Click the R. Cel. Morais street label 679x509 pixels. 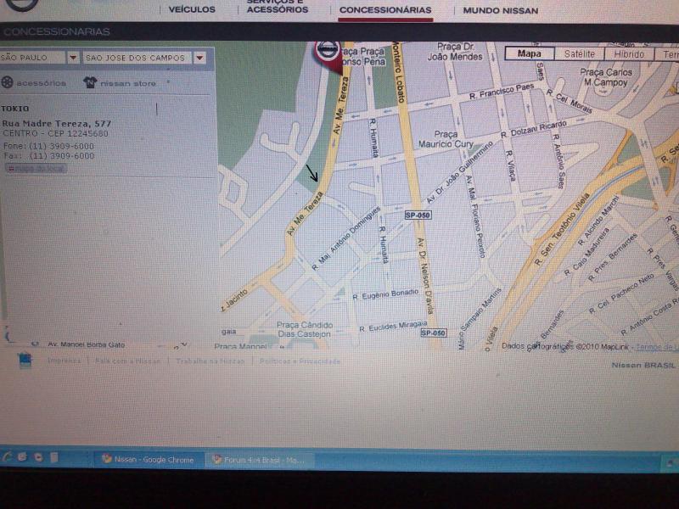(x=569, y=101)
